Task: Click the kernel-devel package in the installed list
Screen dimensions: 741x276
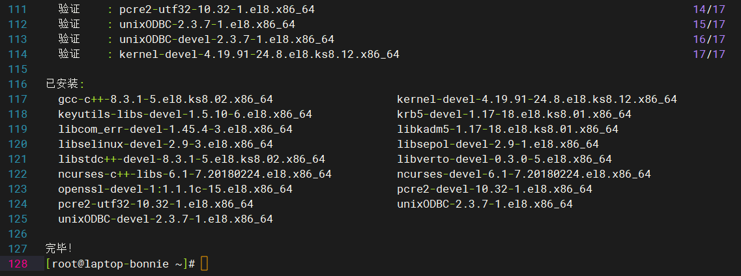Action: click(537, 100)
